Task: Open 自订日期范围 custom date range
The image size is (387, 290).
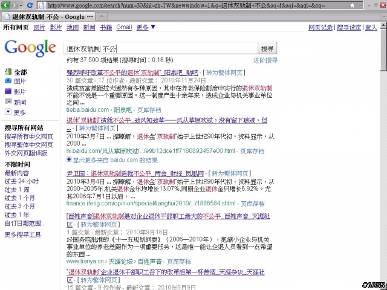Action: point(25,223)
